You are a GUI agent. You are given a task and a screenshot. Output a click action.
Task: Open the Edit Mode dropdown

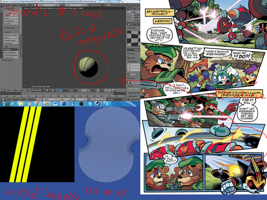(x=38, y=90)
